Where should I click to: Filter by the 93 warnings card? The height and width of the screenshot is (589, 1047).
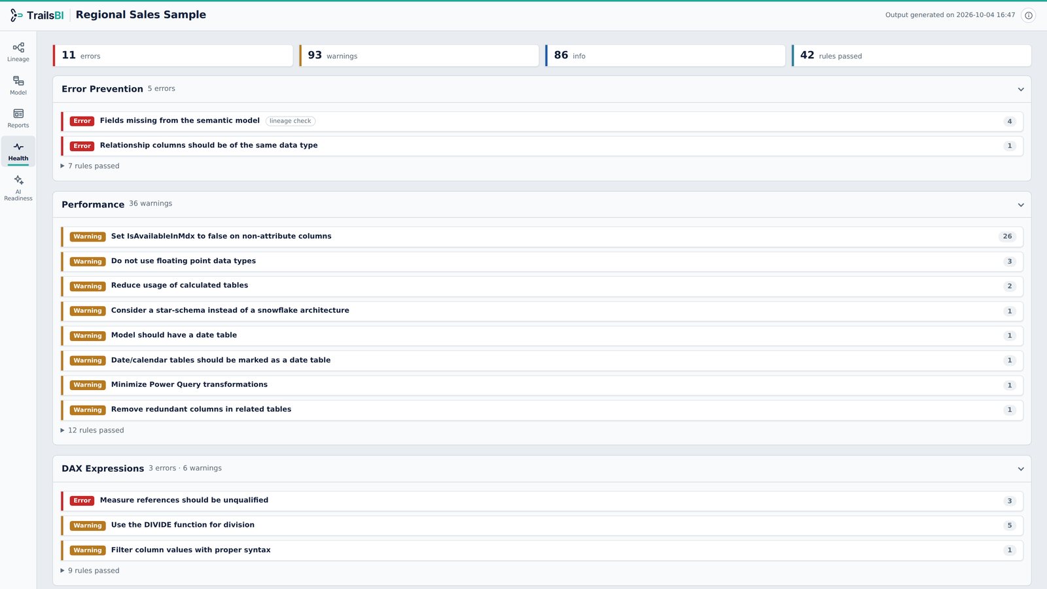click(x=419, y=56)
